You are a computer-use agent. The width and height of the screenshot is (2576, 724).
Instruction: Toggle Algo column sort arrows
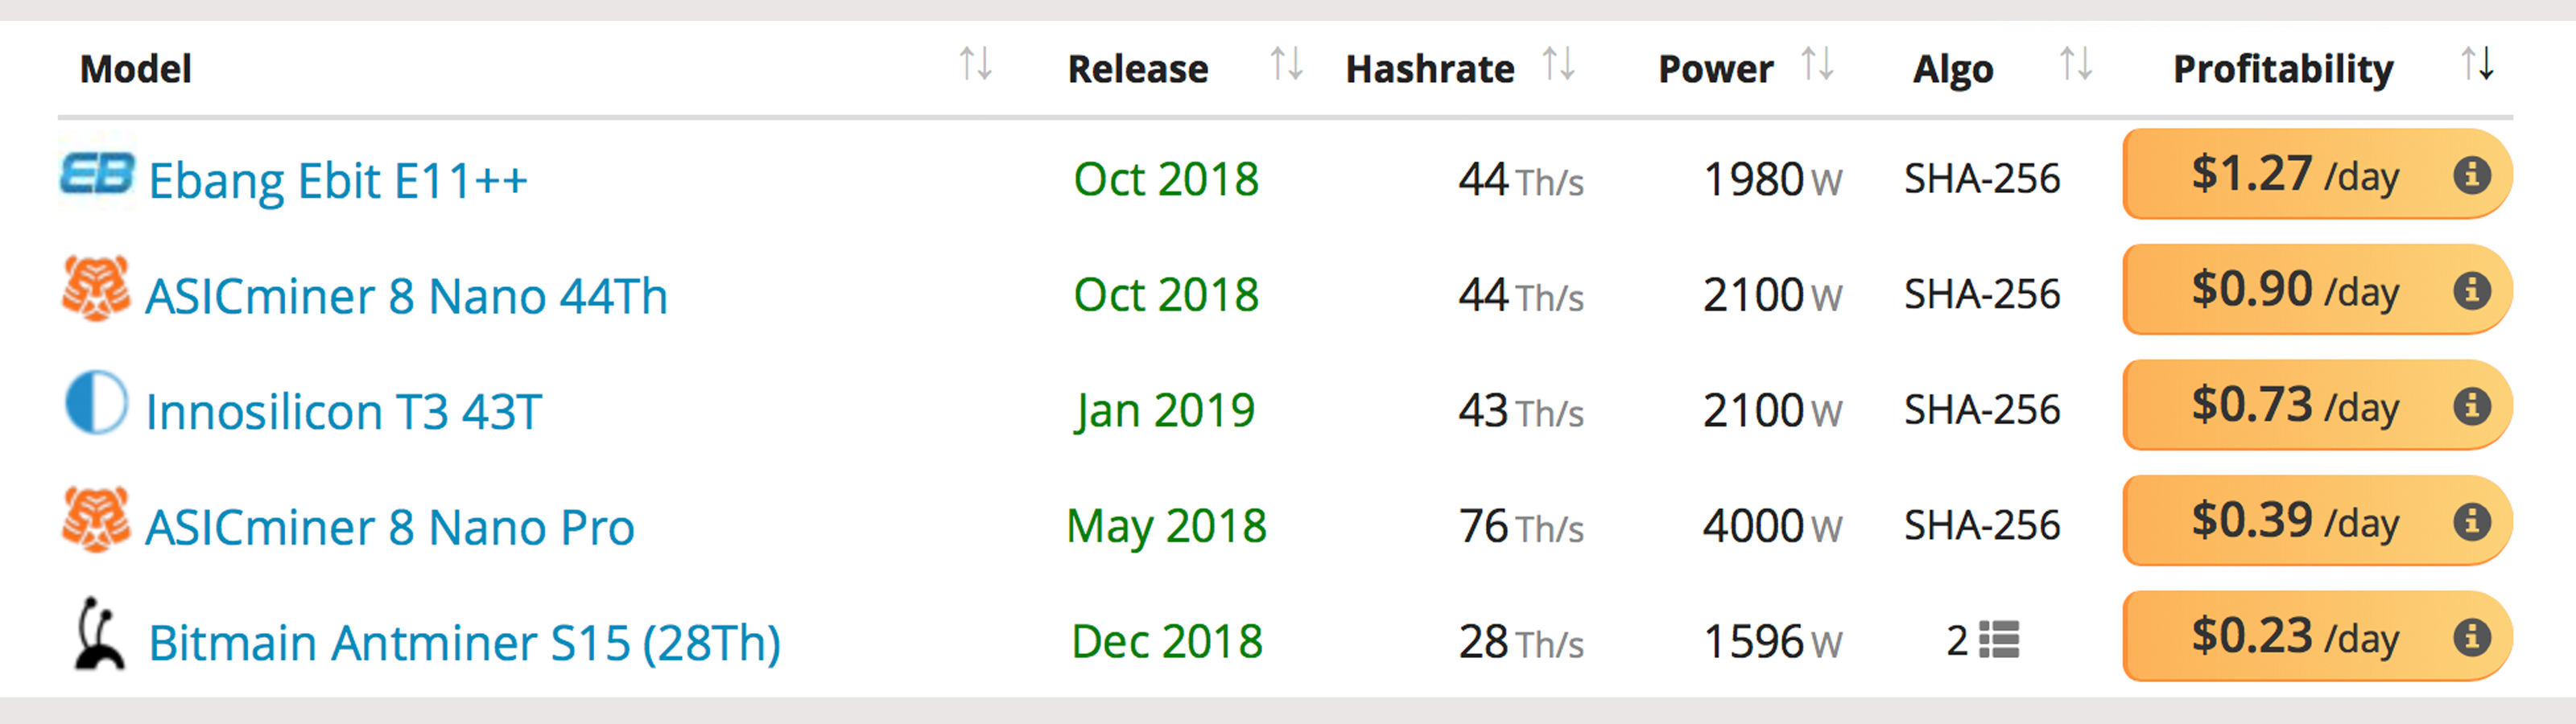click(2076, 65)
